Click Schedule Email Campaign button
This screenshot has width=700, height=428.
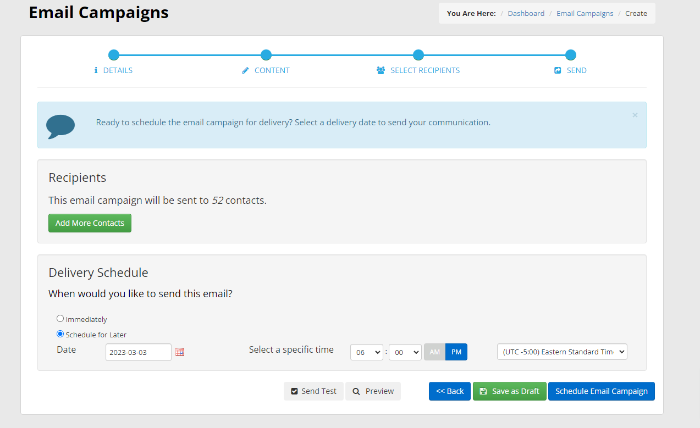point(602,391)
